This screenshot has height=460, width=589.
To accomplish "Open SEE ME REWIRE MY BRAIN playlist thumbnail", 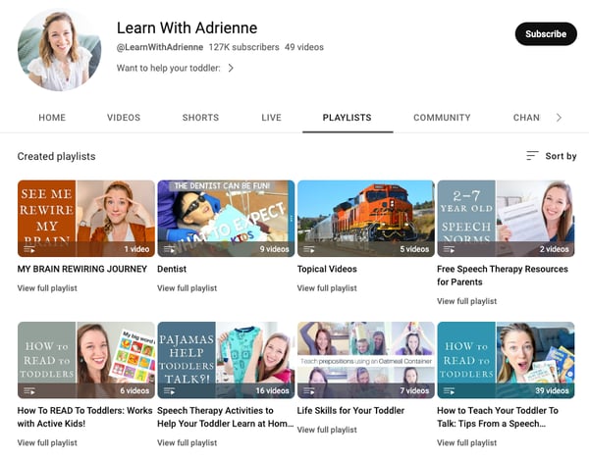I will 86,219.
